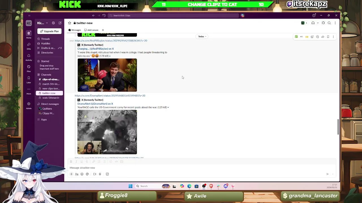Open the man holding red hat image
The height and width of the screenshot is (203, 362).
[107, 75]
